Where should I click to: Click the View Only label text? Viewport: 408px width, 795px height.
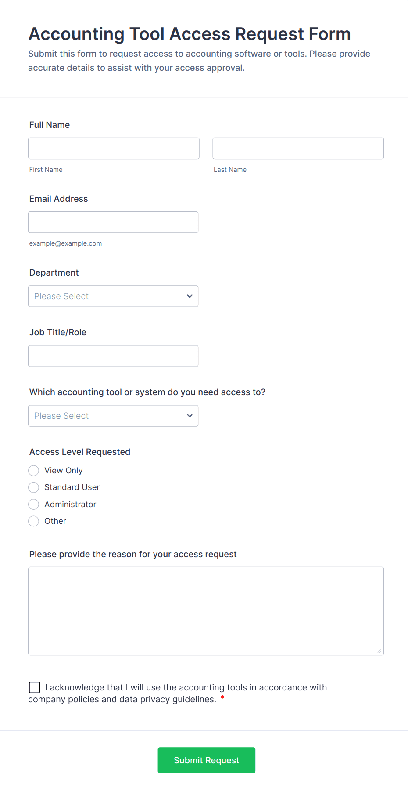click(64, 471)
